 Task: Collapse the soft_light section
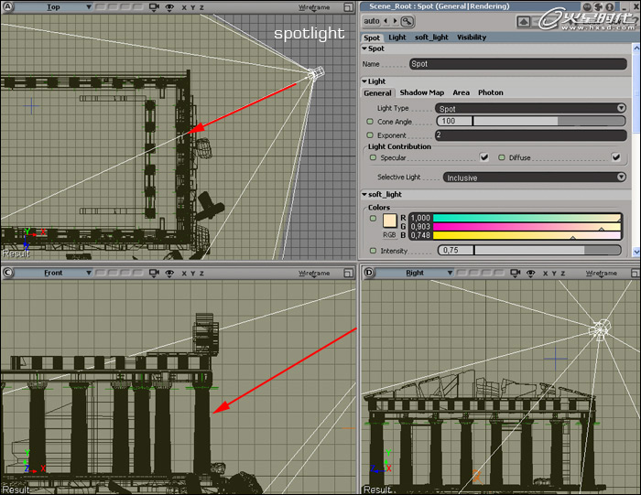(x=365, y=194)
